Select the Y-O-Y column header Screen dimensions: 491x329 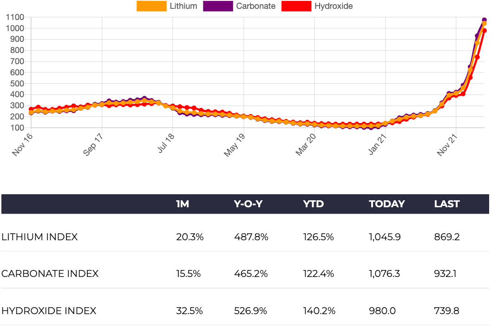pos(248,204)
